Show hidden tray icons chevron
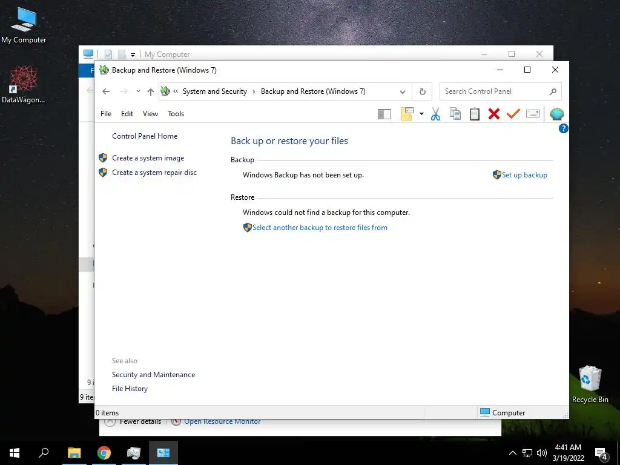Viewport: 620px width, 465px height. 512,453
